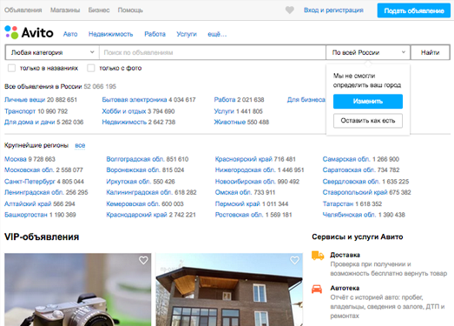Select 'Алтайский край' region
This screenshot has height=326, width=454.
28,204
